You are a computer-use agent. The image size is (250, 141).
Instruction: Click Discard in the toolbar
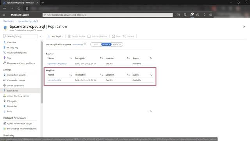[x=129, y=36]
